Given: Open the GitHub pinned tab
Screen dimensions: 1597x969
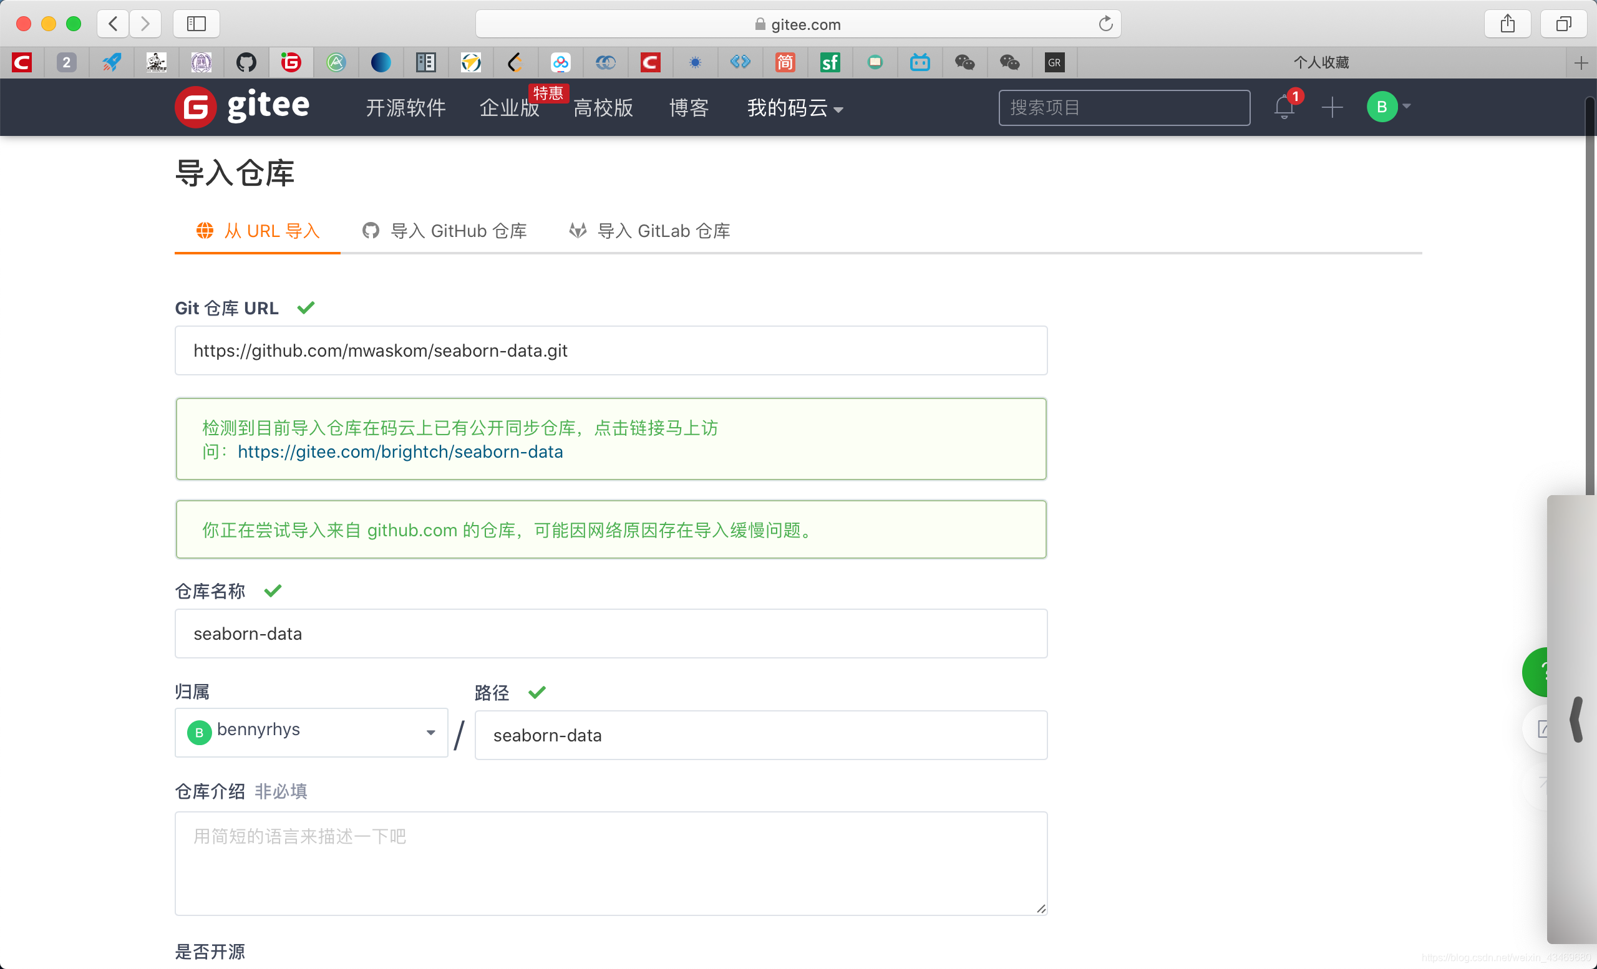Looking at the screenshot, I should [x=246, y=62].
